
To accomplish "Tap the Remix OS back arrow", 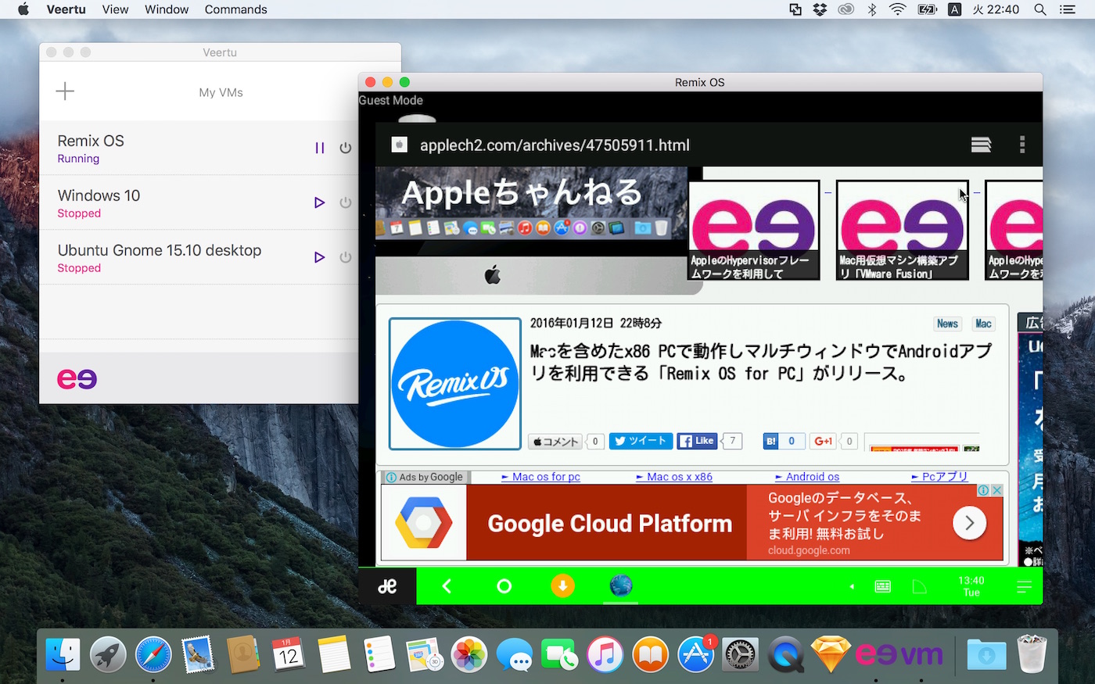I will pos(447,586).
